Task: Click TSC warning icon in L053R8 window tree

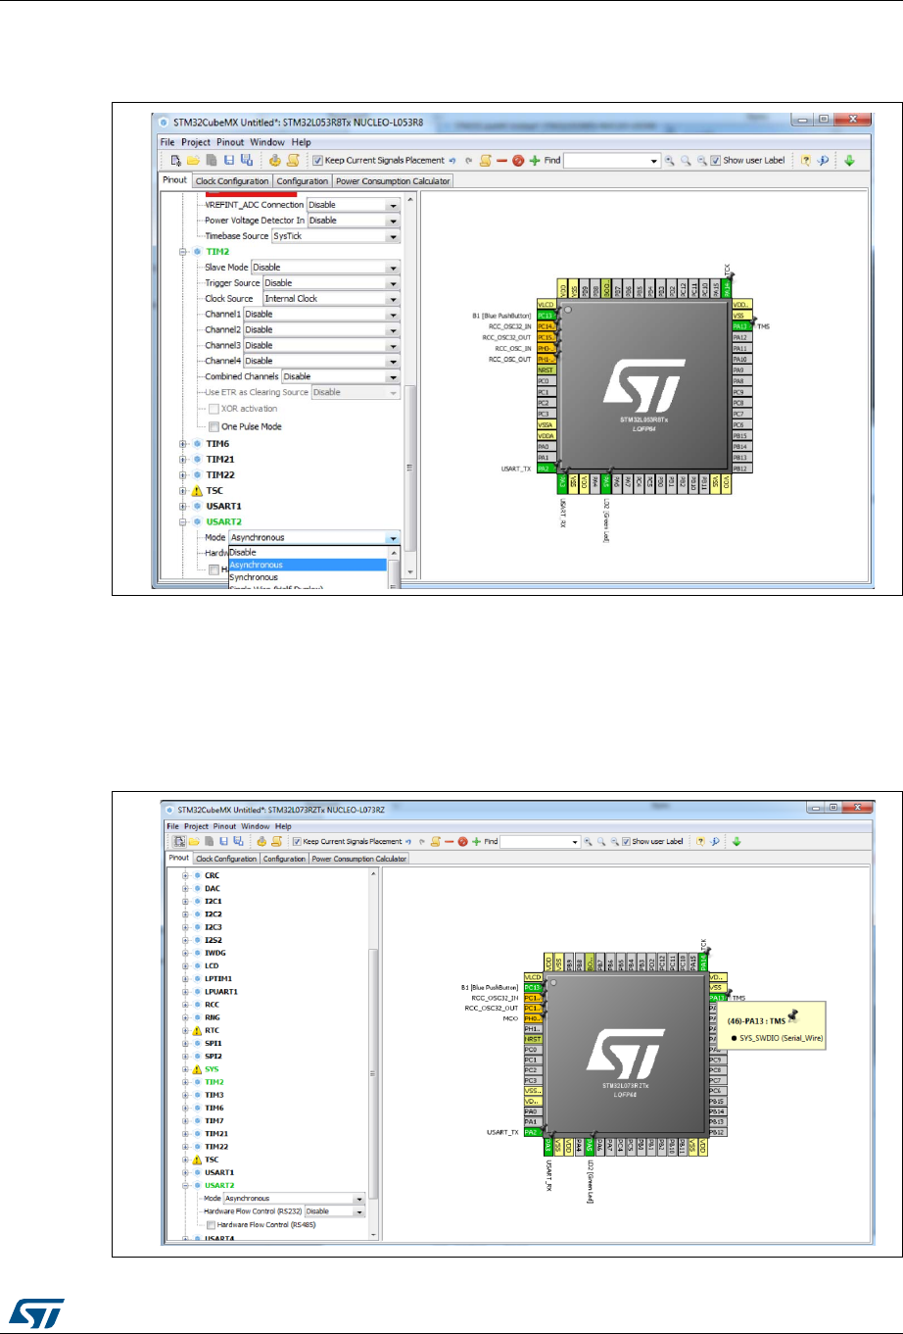Action: tap(196, 491)
